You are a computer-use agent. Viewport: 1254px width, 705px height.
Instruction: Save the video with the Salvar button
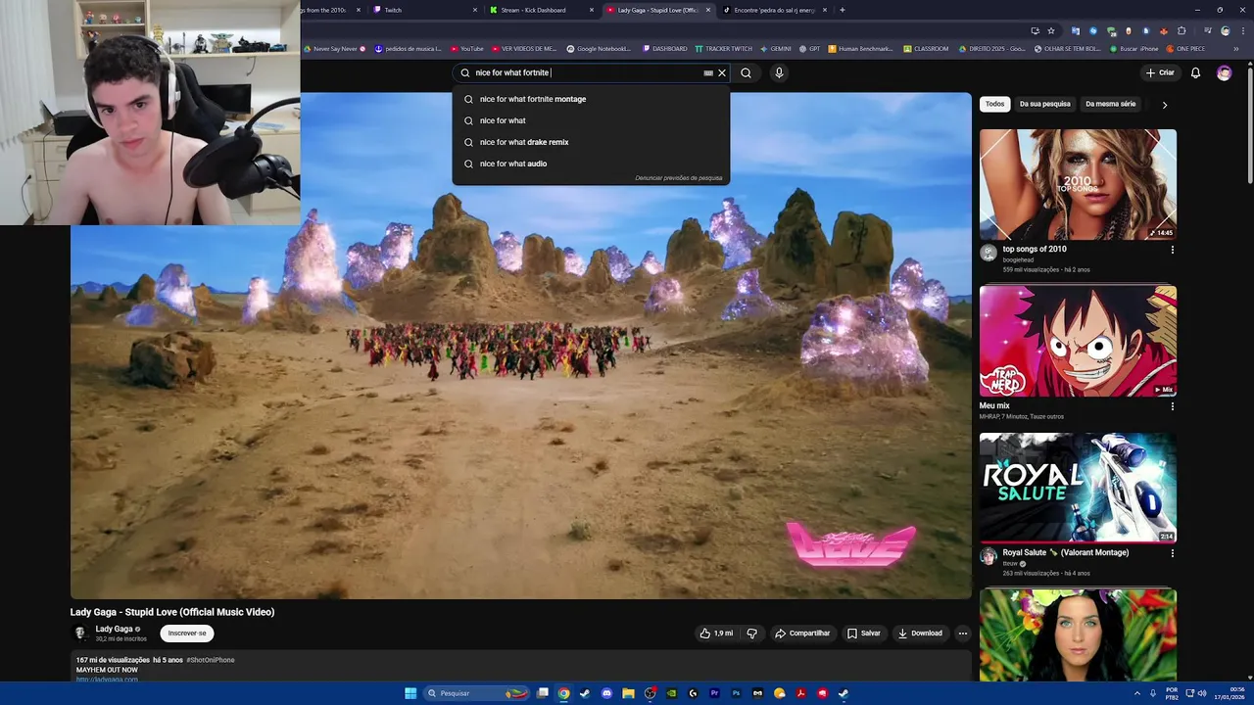point(864,634)
